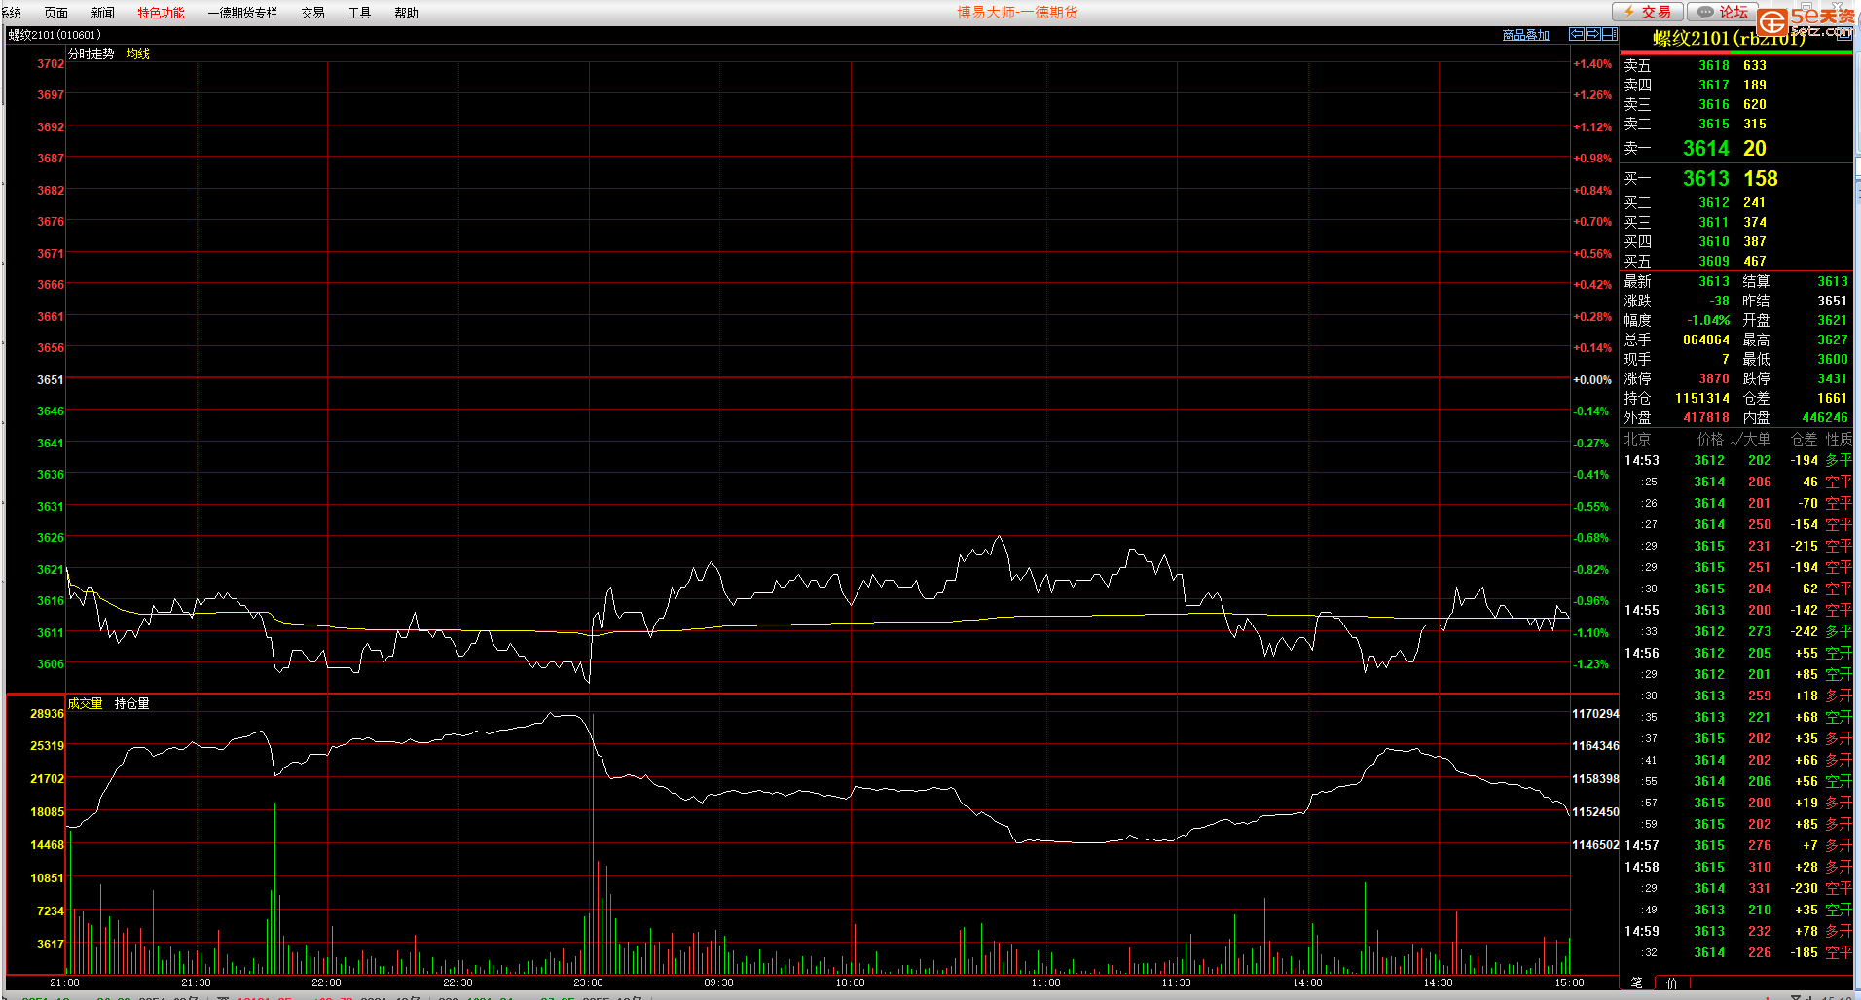Open the 交易 lightning trade button
This screenshot has height=1000, width=1861.
point(1647,12)
